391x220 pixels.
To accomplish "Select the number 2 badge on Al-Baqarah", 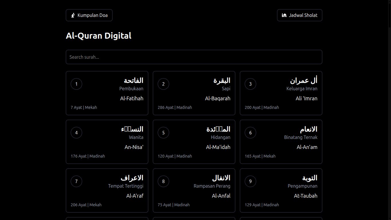I will pyautogui.click(x=163, y=84).
